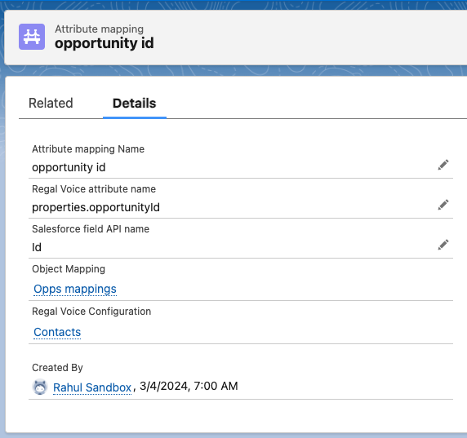Click the purple Attribute mapping bridge icon
This screenshot has width=467, height=438.
click(32, 37)
